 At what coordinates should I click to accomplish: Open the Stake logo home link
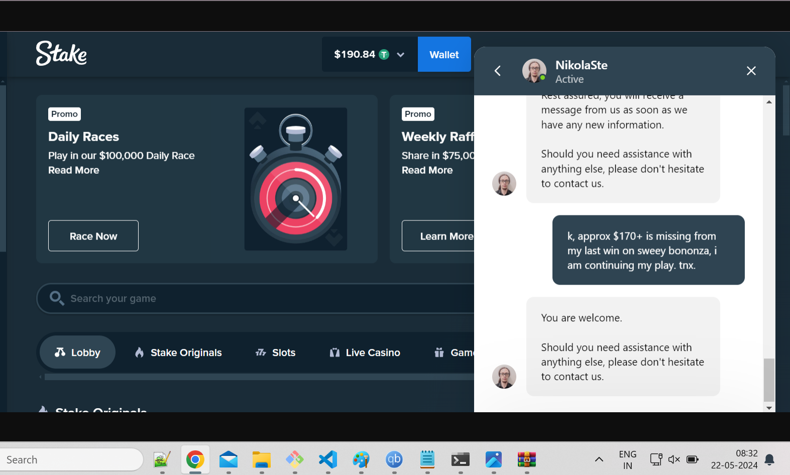point(61,53)
